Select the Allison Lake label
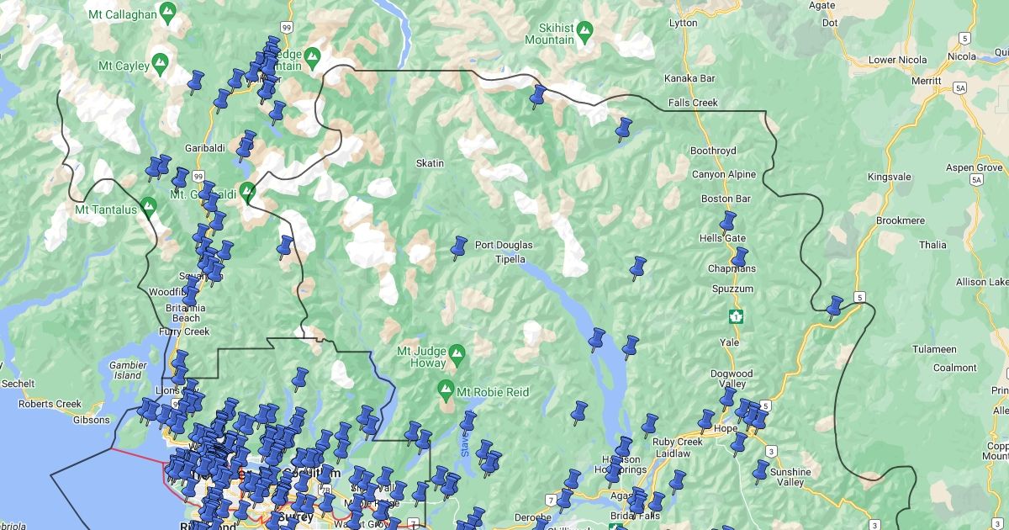The height and width of the screenshot is (530, 1009). point(983,282)
